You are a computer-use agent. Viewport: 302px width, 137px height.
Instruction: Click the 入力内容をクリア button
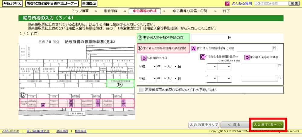click(204, 124)
